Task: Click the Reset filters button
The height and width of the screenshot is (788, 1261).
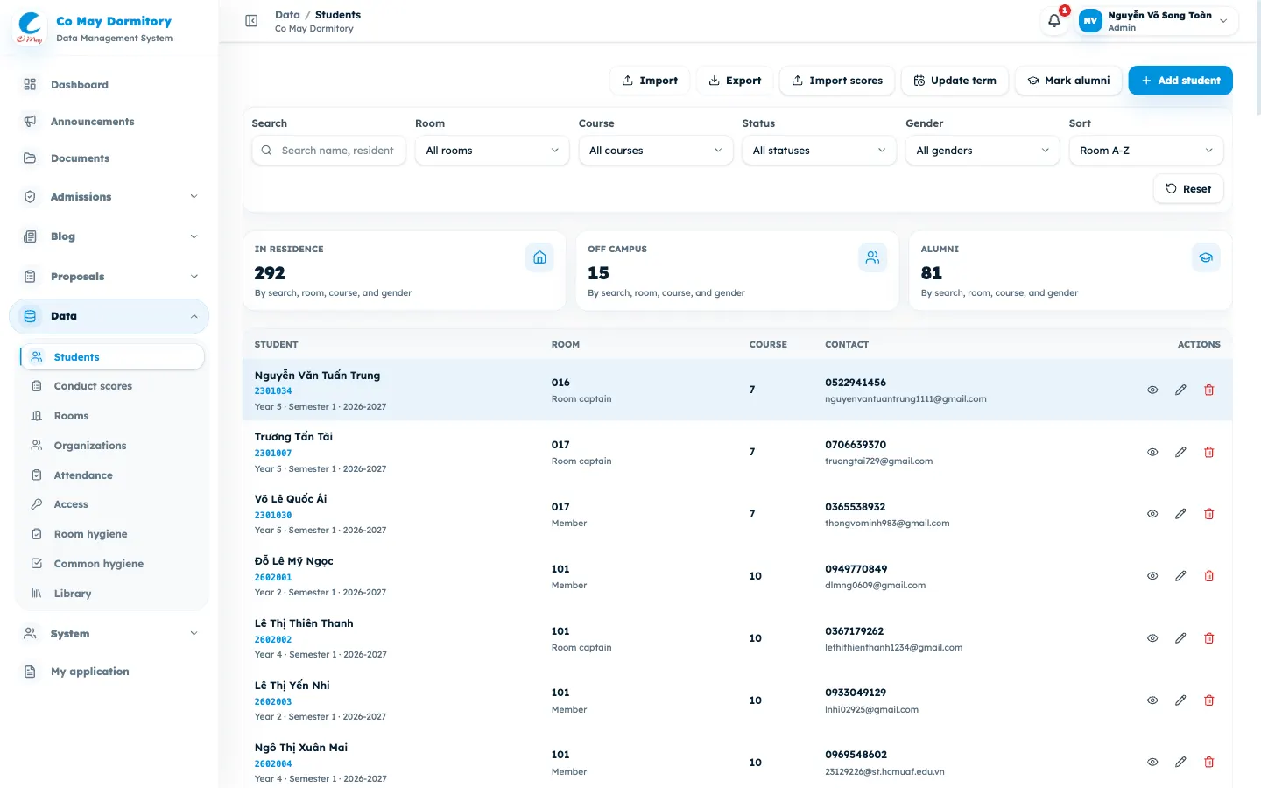Action: click(x=1188, y=189)
